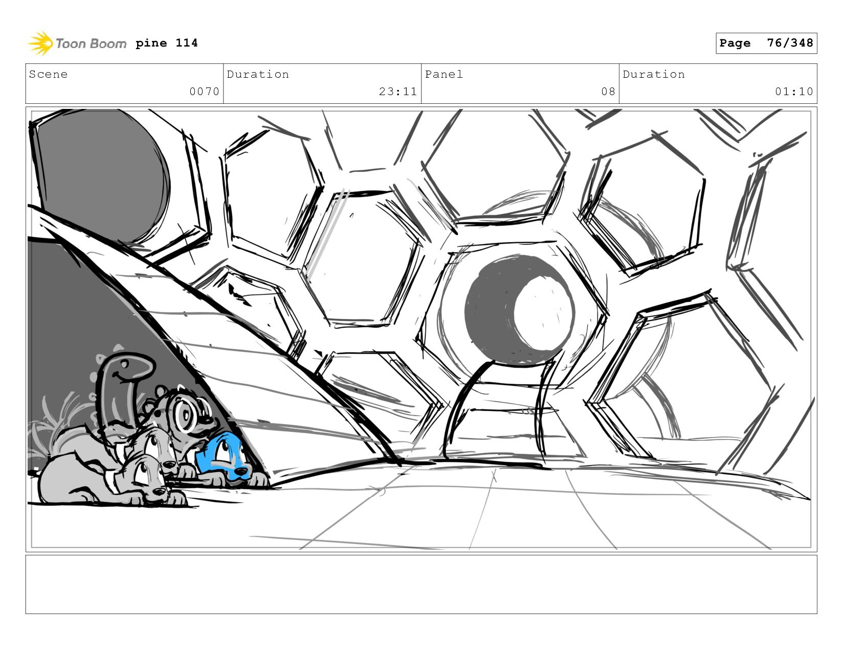Viewport: 844px width, 652px height.
Task: Click the 'Page 76/348' box
Action: [x=766, y=43]
